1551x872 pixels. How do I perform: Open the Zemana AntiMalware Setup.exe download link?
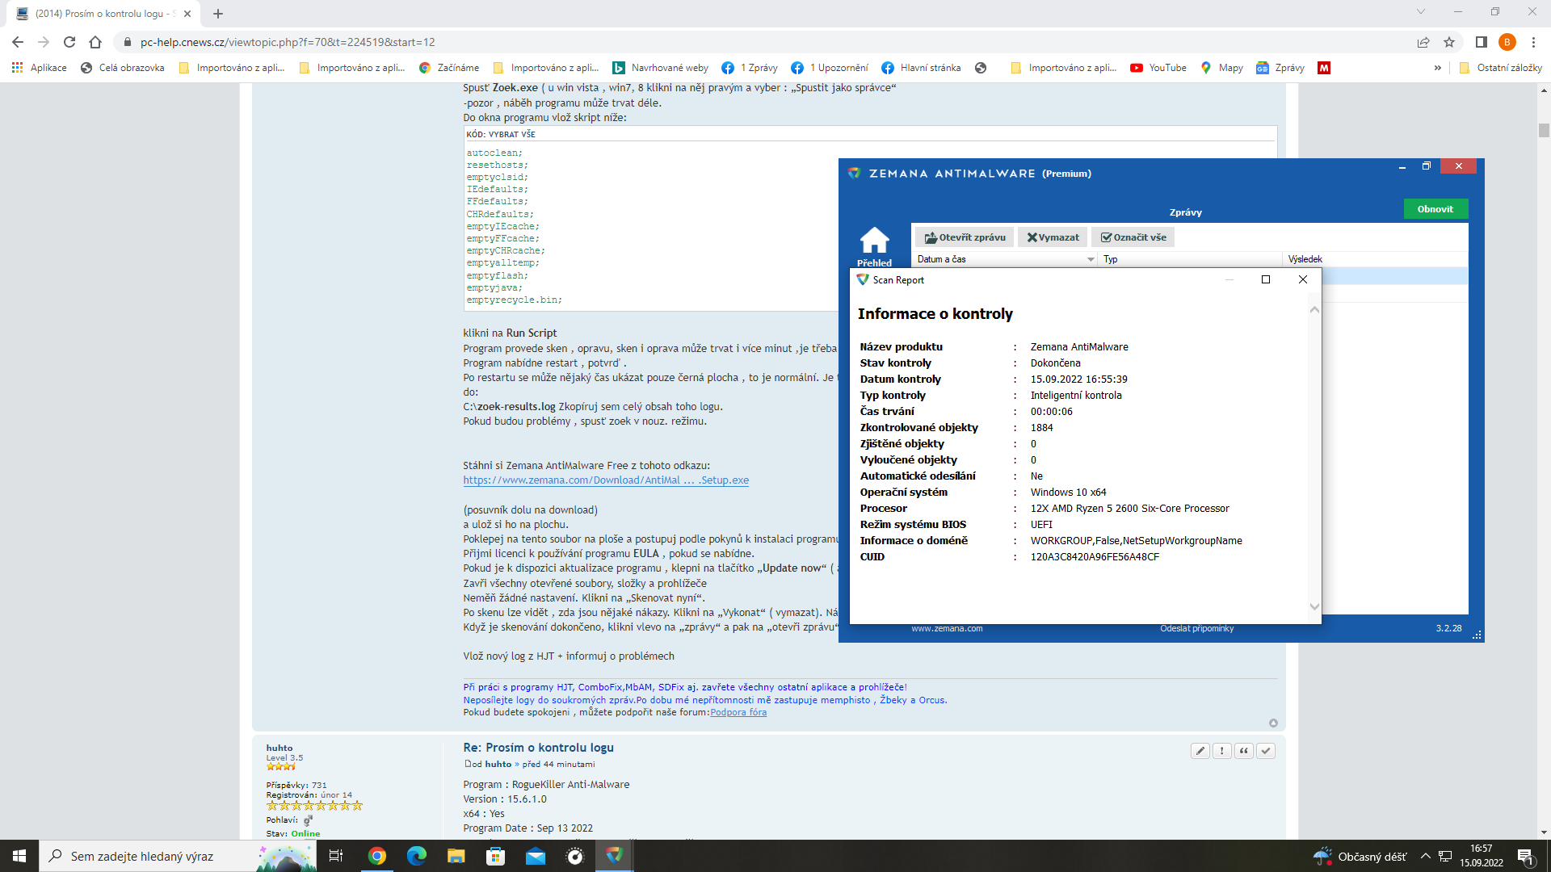(605, 480)
